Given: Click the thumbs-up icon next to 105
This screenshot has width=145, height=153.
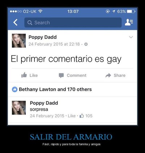Looking at the screenshot, I should point(82,116).
